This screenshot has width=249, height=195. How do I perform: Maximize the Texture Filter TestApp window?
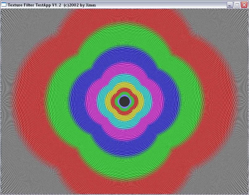coord(237,5)
